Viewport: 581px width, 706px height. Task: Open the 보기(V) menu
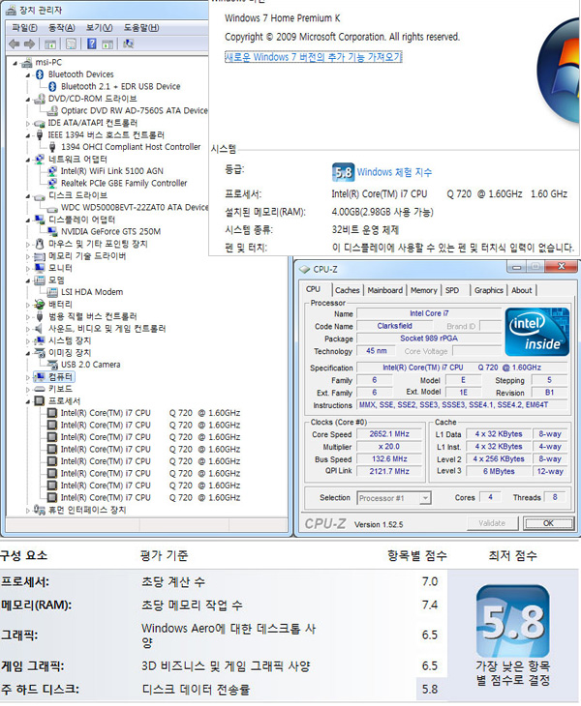pos(99,28)
